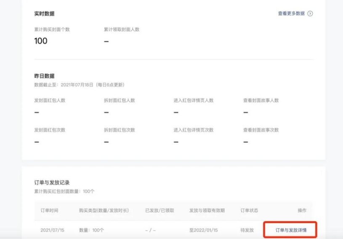Select the 实时数据 section heading
The height and width of the screenshot is (239, 343).
point(44,13)
